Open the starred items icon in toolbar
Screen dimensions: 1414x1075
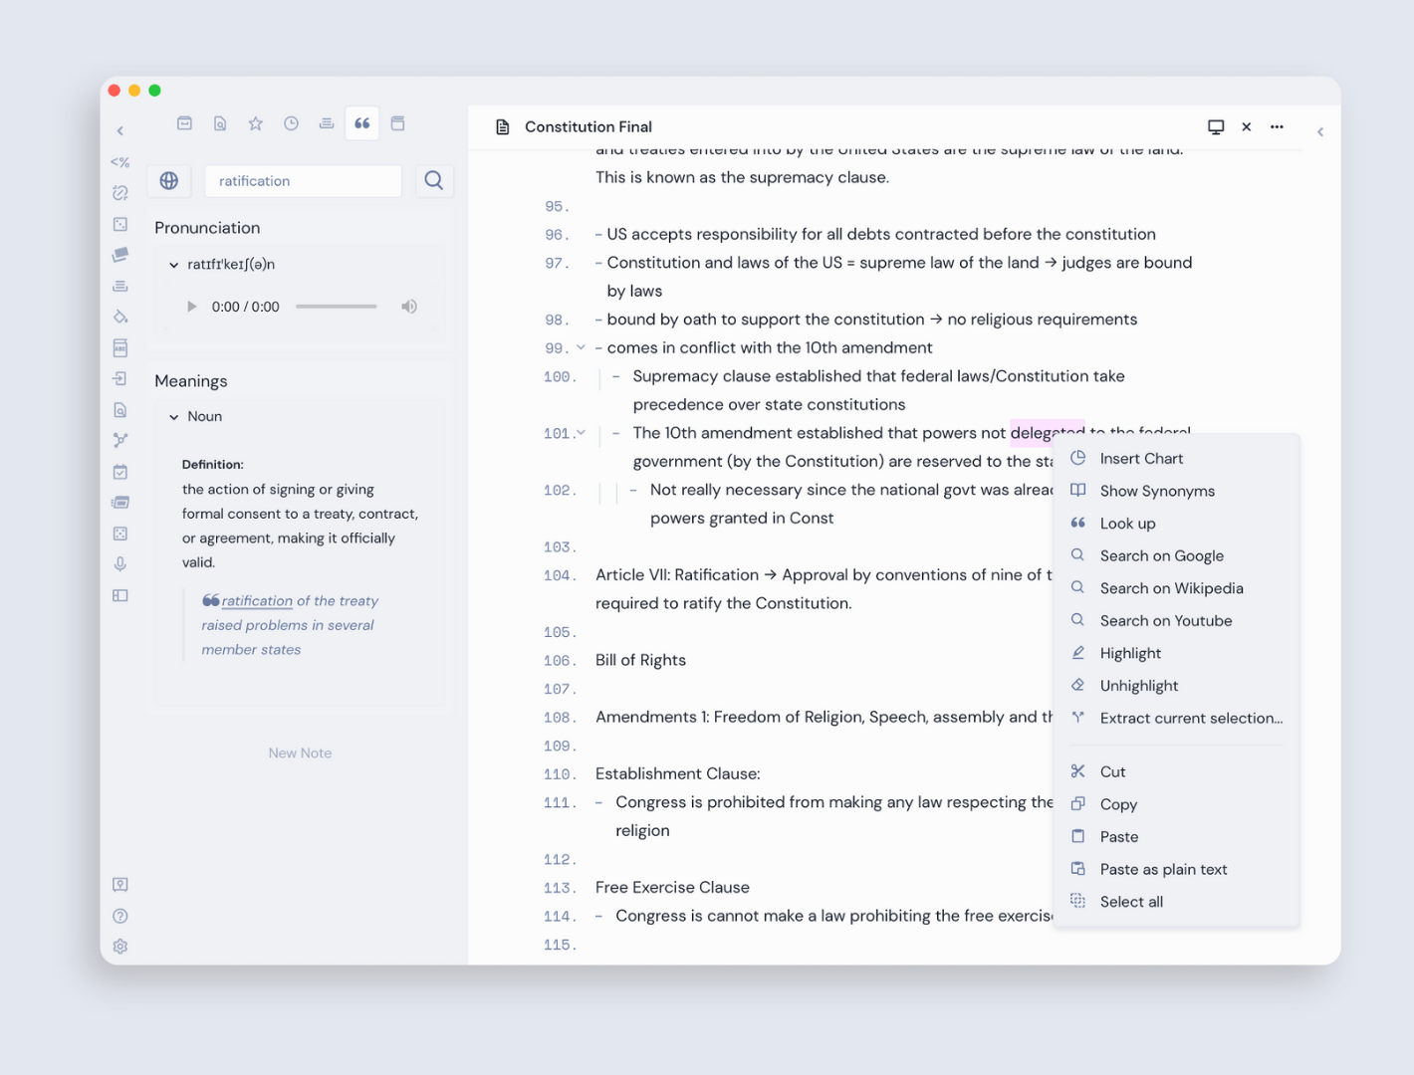coord(256,123)
